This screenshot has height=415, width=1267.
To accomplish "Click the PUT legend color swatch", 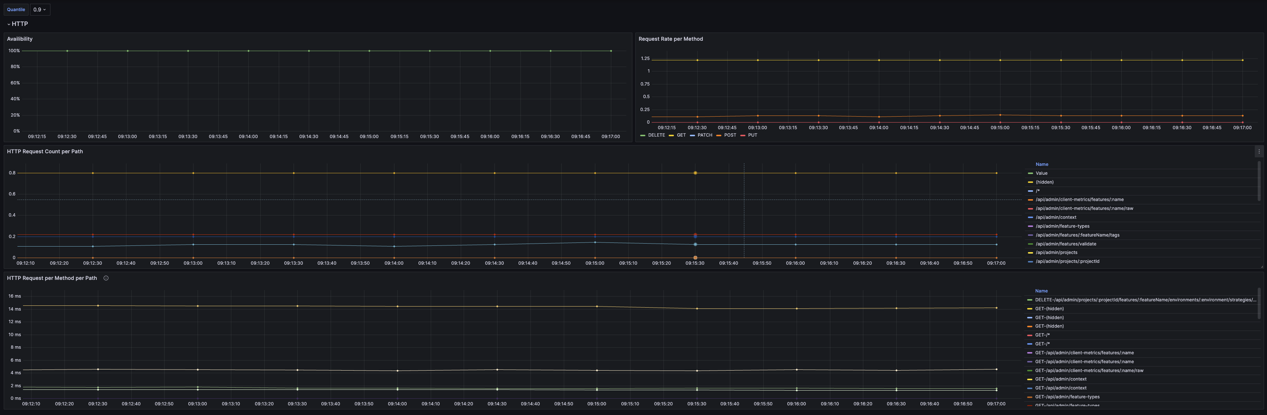I will pyautogui.click(x=743, y=135).
